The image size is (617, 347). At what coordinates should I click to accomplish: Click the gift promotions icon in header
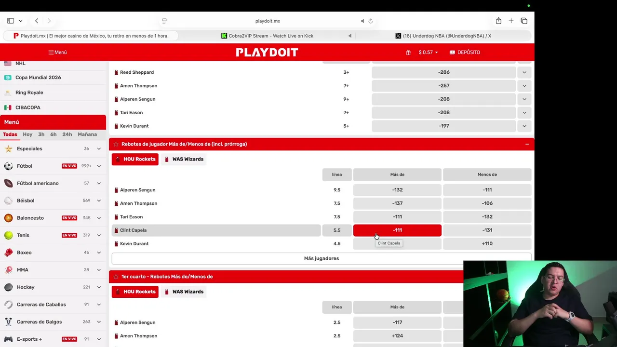pyautogui.click(x=408, y=52)
